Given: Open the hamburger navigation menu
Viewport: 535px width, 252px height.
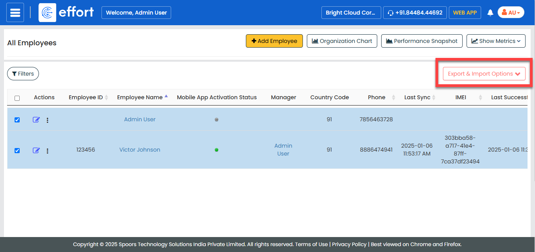Looking at the screenshot, I should (15, 13).
